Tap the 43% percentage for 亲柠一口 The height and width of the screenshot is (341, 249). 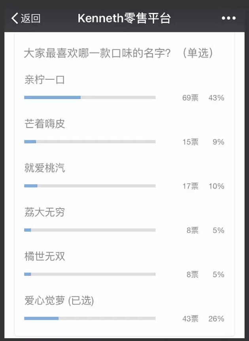[x=216, y=98]
